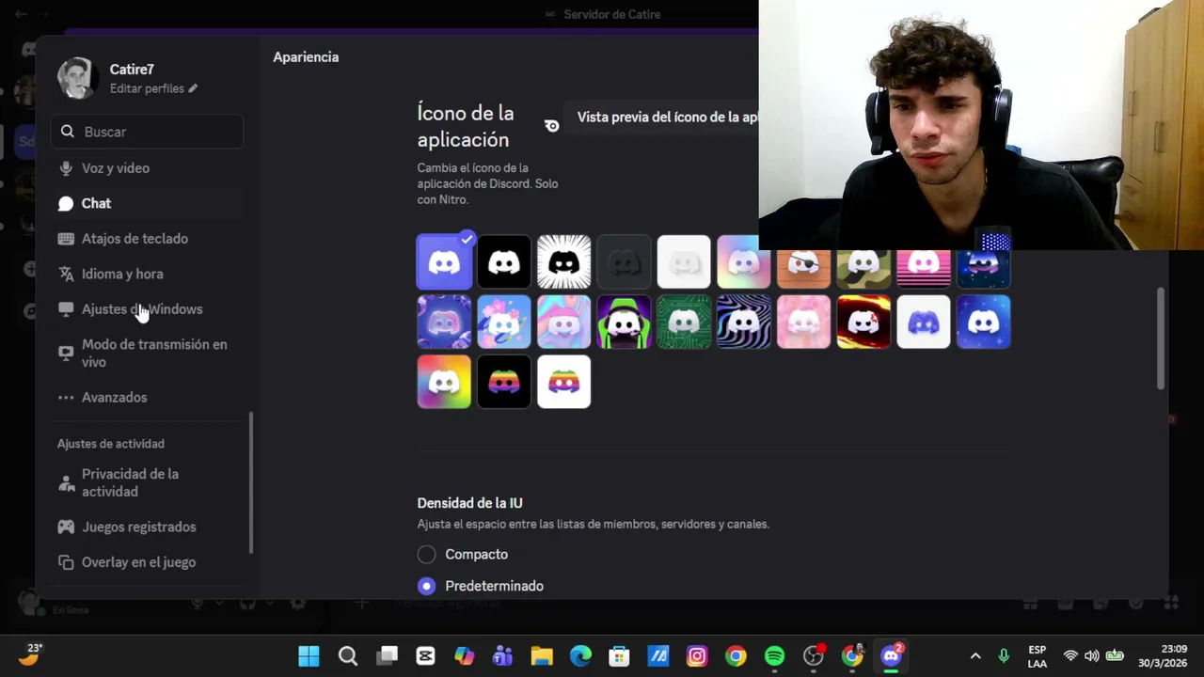Click the Apariencia page heading
The height and width of the screenshot is (677, 1204).
pos(306,57)
